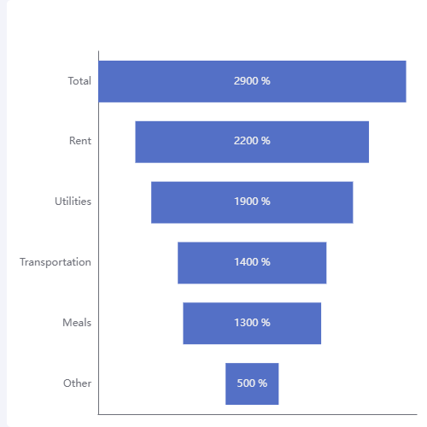Select the Rent funnel bar

[x=252, y=142]
